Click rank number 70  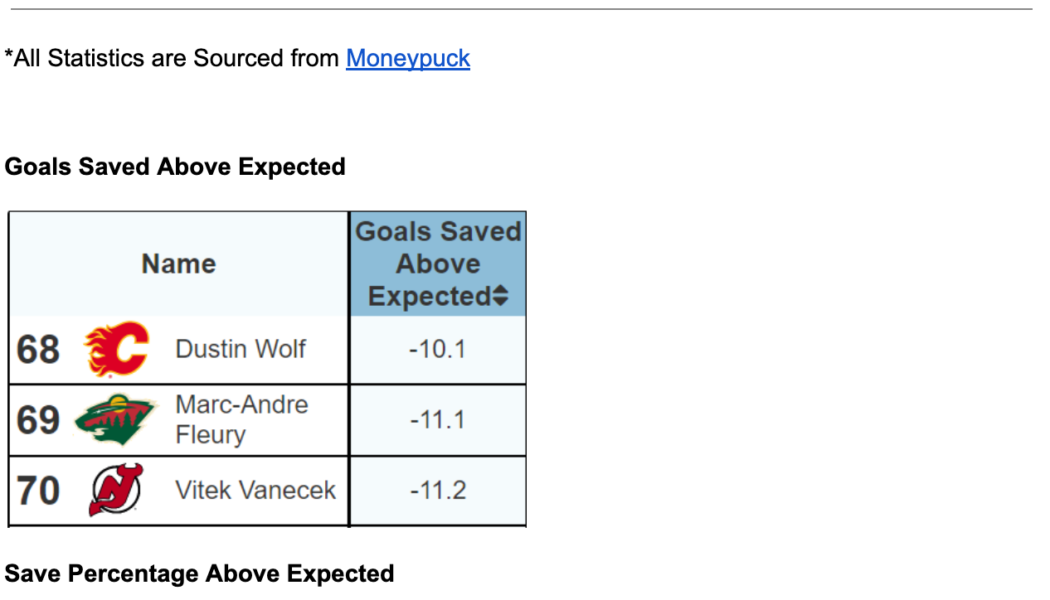(38, 491)
